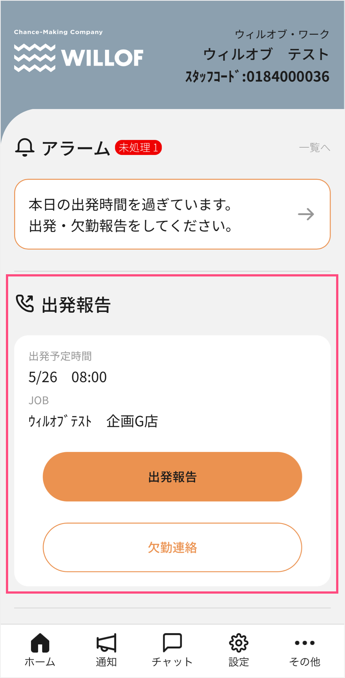Click the arrow on the alarm card
The height and width of the screenshot is (678, 345).
pos(306,214)
